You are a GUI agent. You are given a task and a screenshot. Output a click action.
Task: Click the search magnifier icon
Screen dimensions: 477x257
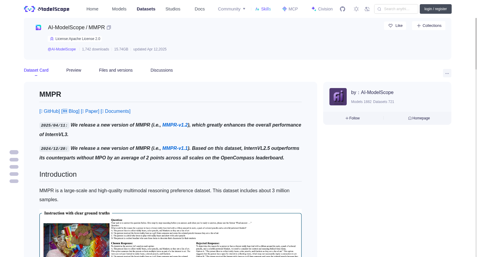click(x=379, y=9)
